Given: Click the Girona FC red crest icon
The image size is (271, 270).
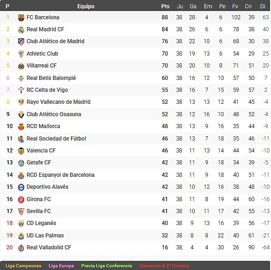Looking at the screenshot, I should [21, 200].
